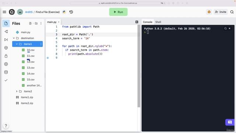Click the Replit logo icon
This screenshot has width=236, height=133.
[12, 12]
